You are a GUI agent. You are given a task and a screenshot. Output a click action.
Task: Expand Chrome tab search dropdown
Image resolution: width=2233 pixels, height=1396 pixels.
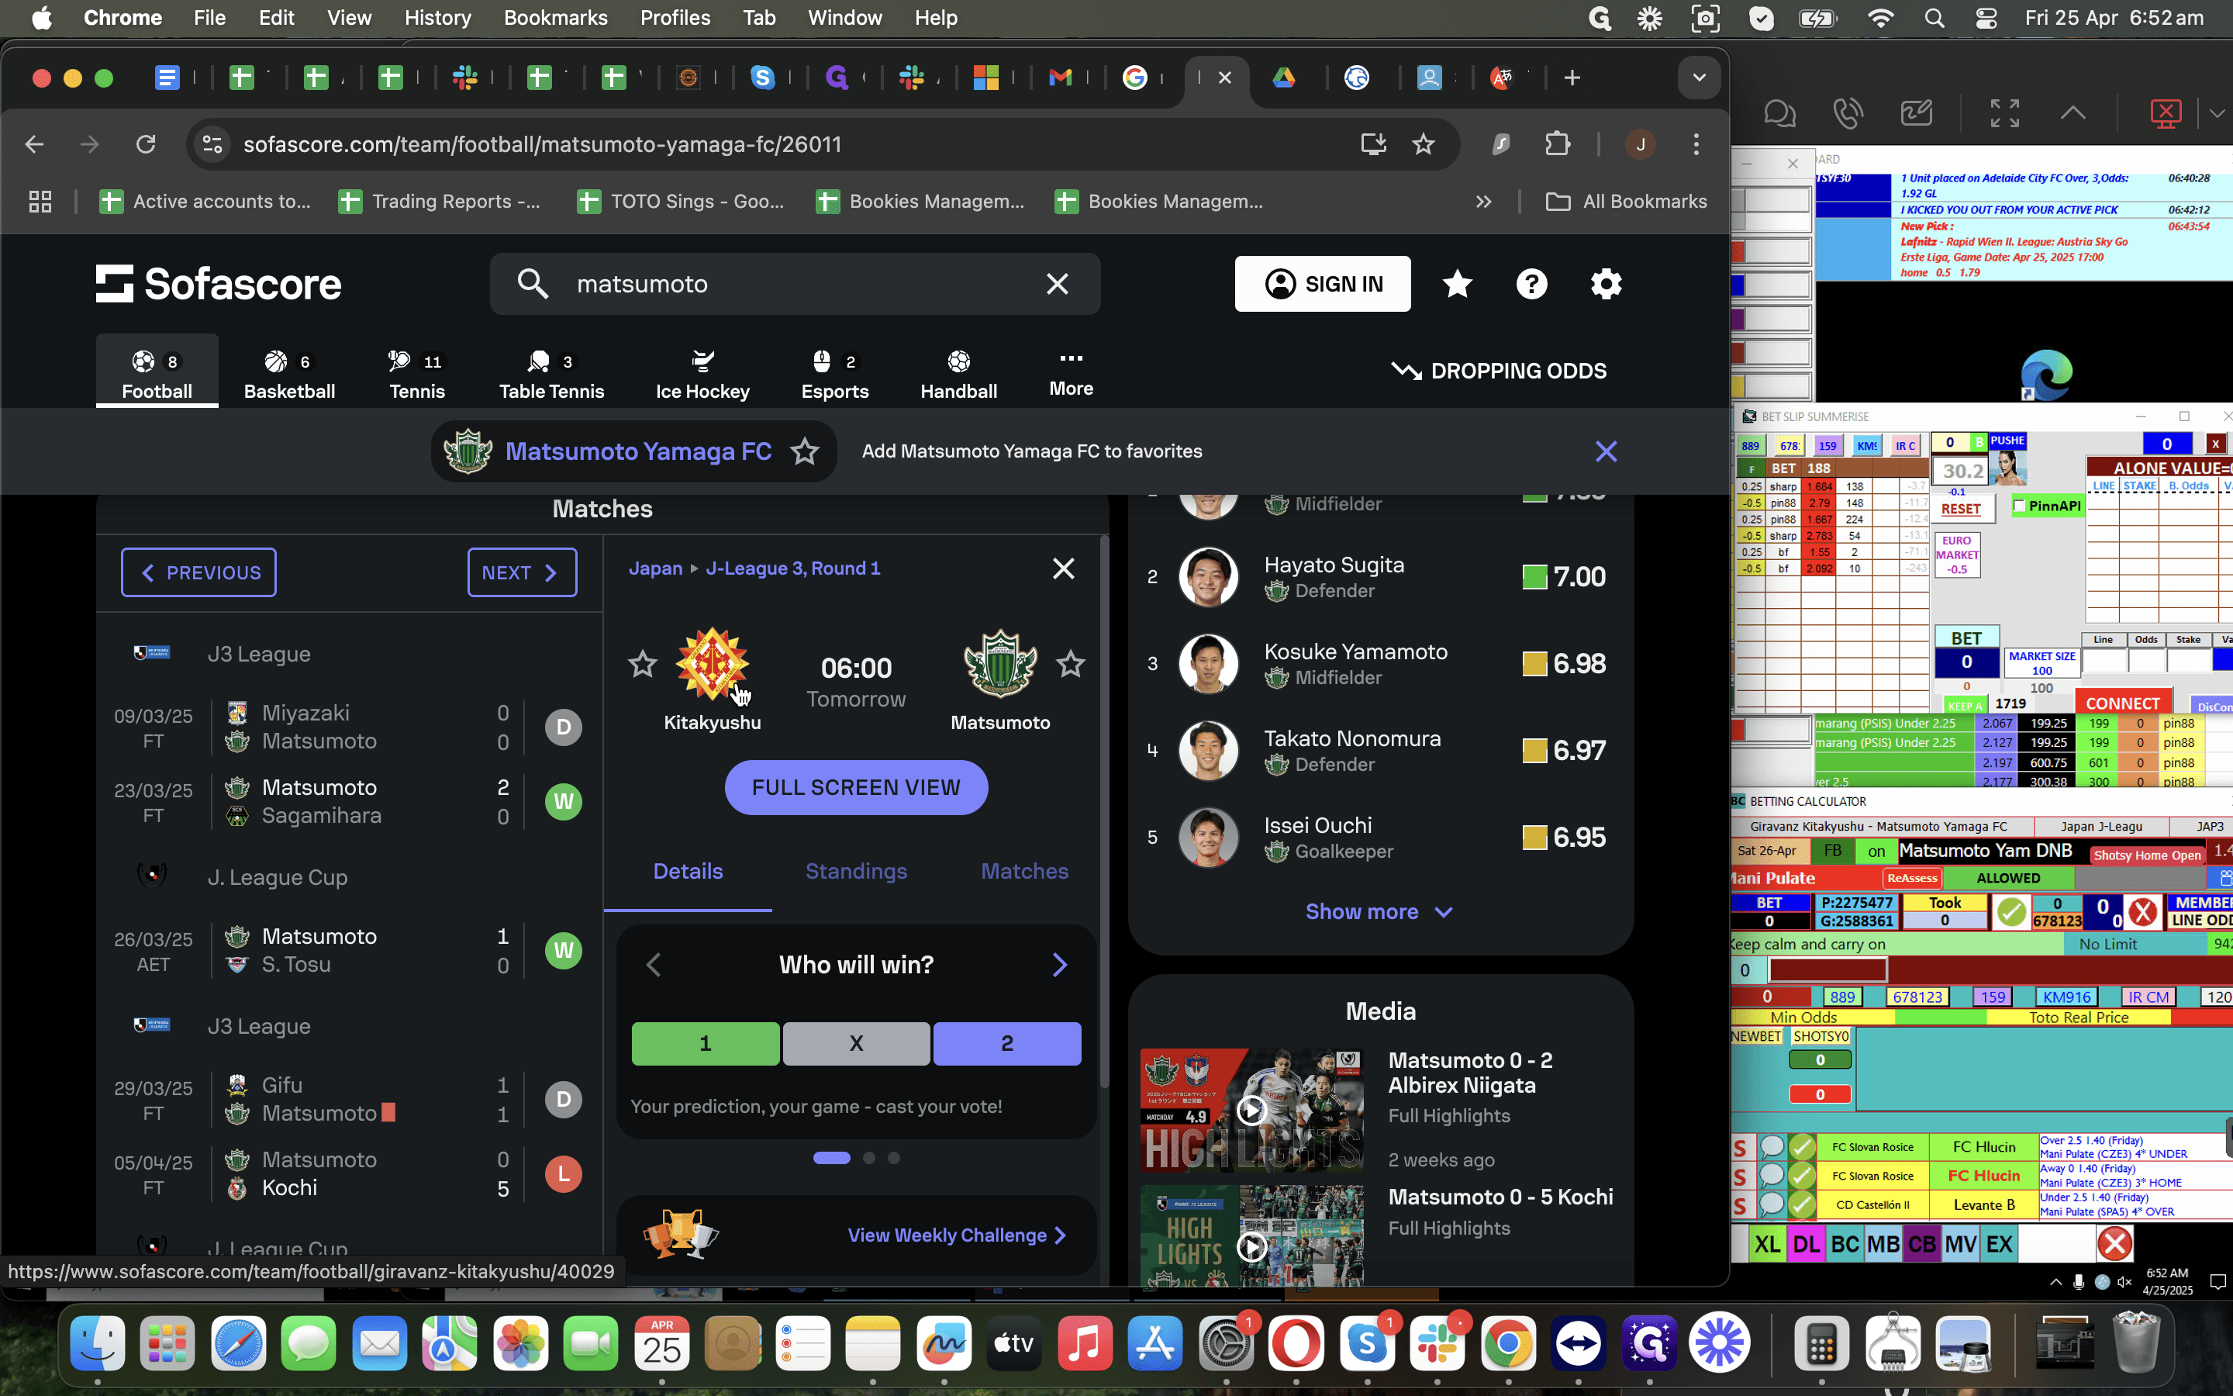tap(1699, 78)
